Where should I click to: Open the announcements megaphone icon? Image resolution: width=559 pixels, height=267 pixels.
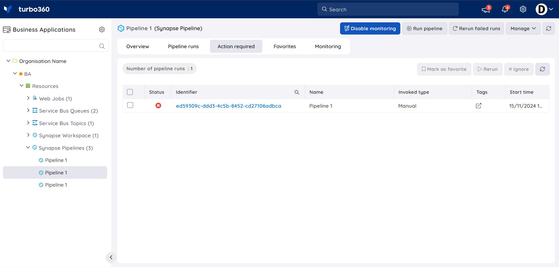(x=485, y=10)
